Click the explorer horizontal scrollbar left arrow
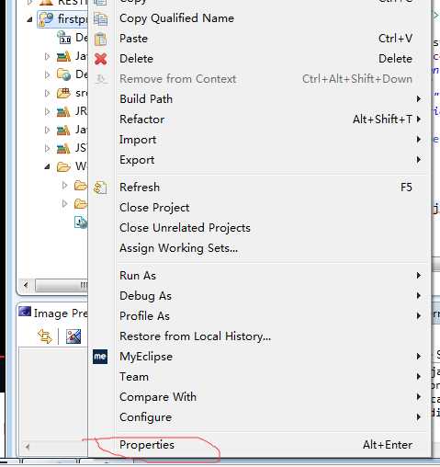The image size is (440, 467). coord(26,285)
